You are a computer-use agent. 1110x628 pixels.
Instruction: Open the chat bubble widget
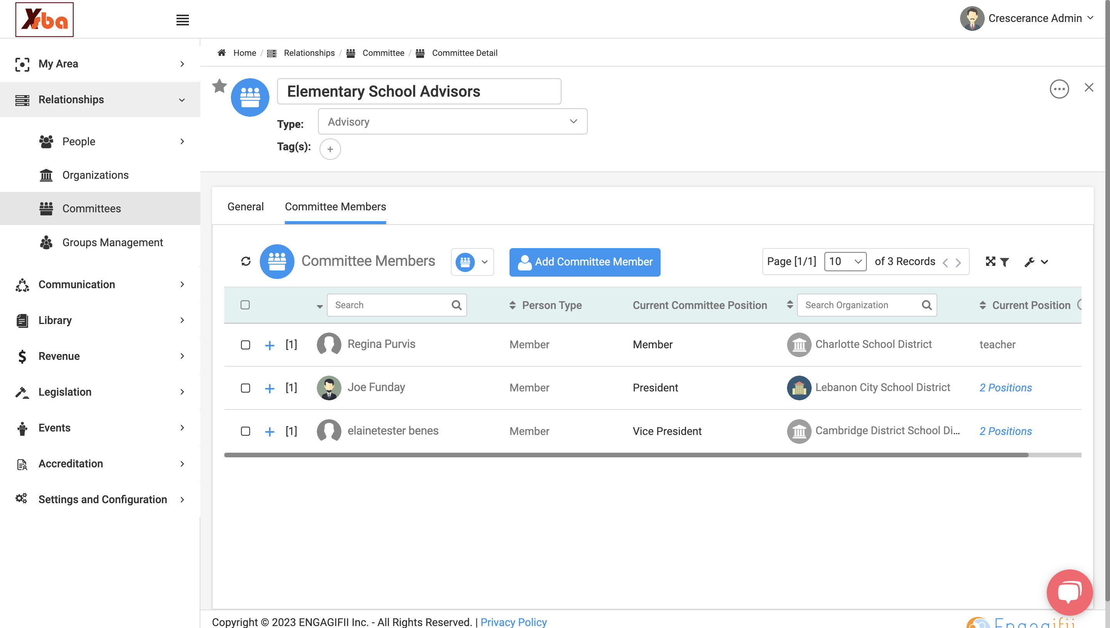click(x=1069, y=592)
